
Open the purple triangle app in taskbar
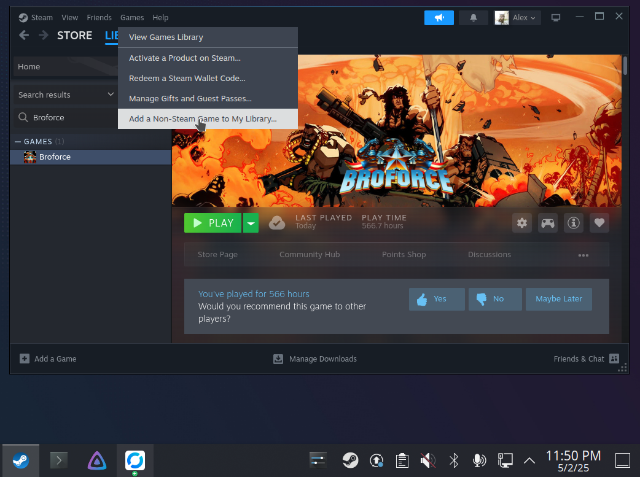coord(97,460)
